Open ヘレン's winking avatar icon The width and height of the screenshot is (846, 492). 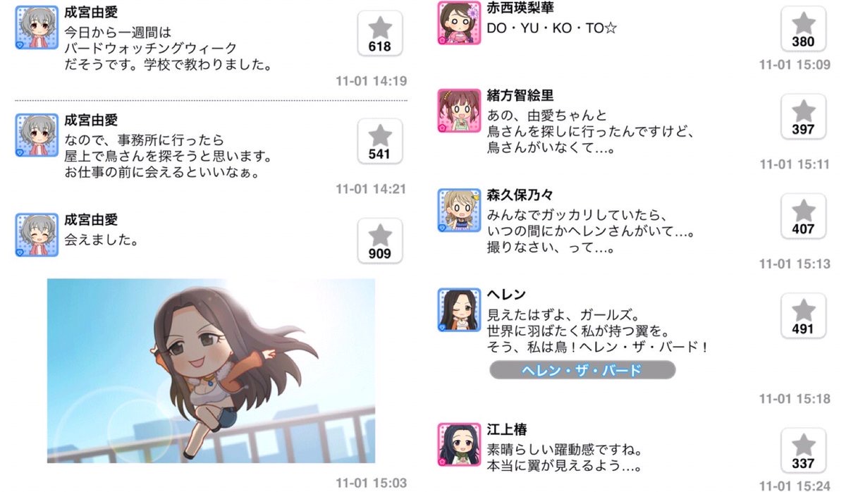459,309
